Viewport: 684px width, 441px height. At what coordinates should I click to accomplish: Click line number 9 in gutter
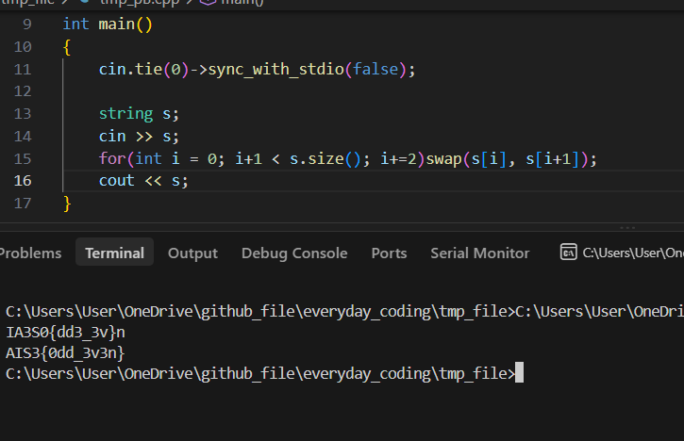27,24
